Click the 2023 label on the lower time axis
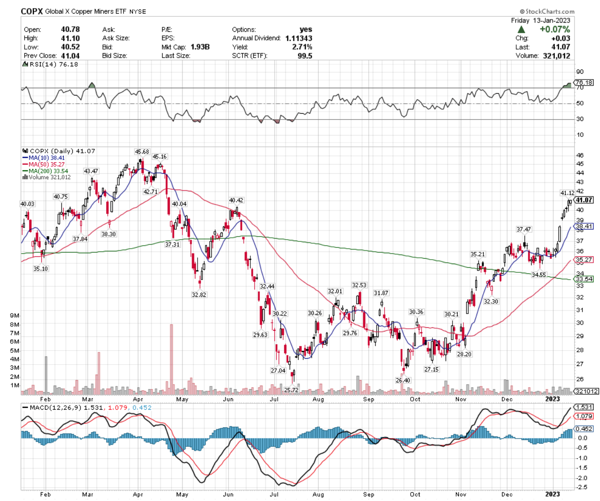The image size is (600, 501). point(552,494)
